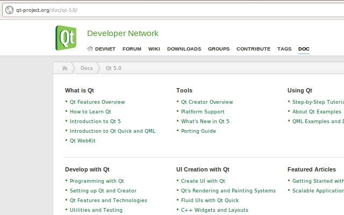Viewport: 344px width, 215px height.
Task: Open Step-by-Step Tutorial link
Action: click(318, 102)
